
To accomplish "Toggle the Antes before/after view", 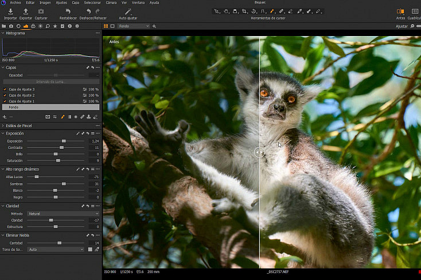I will 400,11.
